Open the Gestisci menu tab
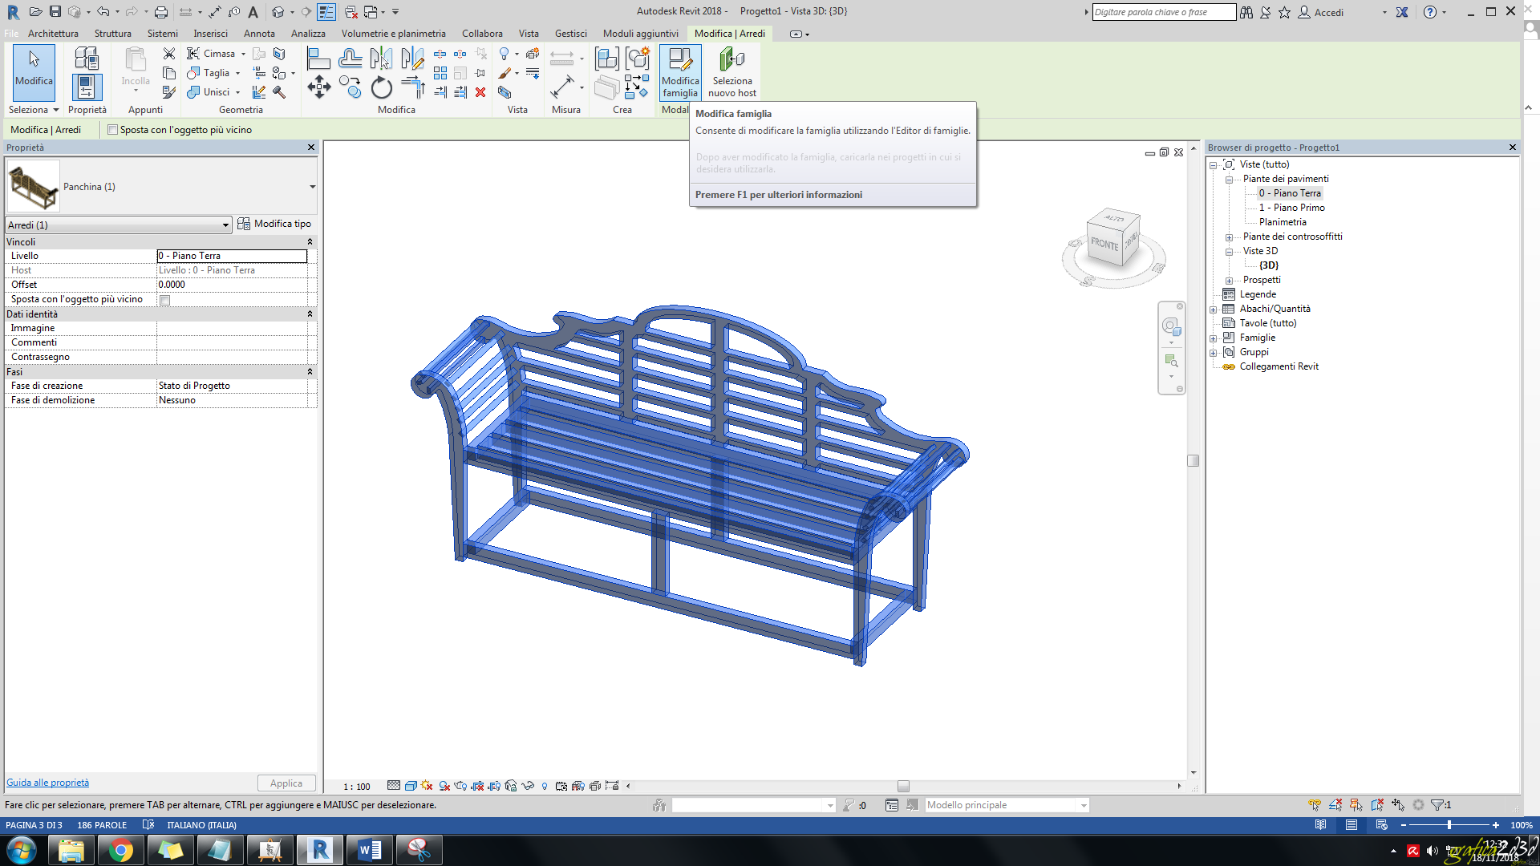The width and height of the screenshot is (1540, 866). [571, 33]
